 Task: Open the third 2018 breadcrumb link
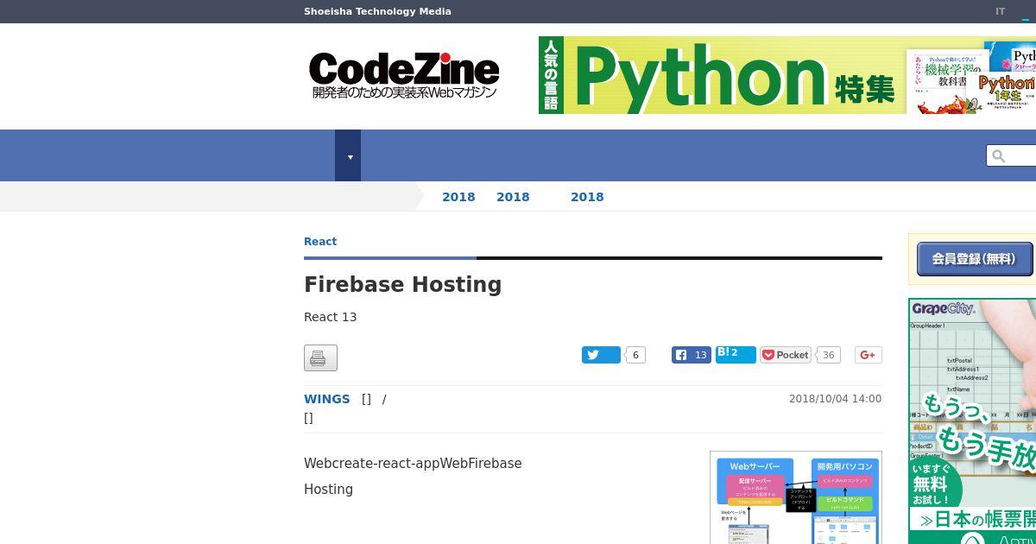tap(587, 197)
